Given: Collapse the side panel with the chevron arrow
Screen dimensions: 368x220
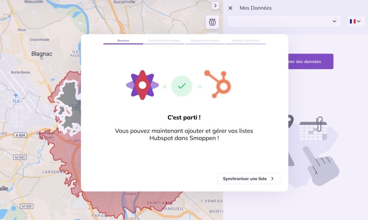Looking at the screenshot, I should (215, 5).
